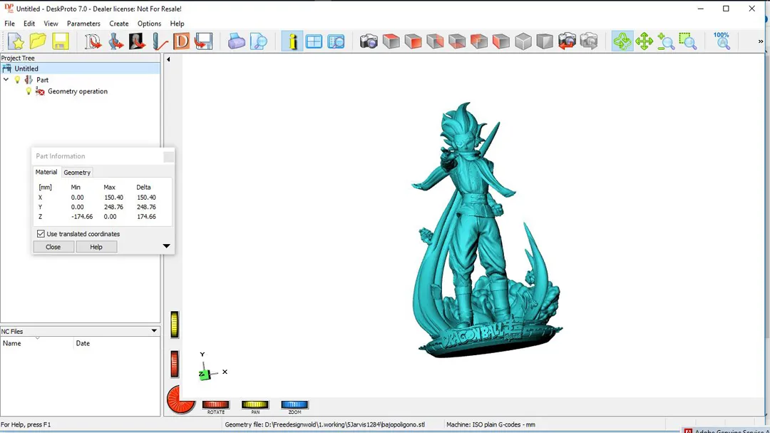Viewport: 770px width, 433px height.
Task: Select the cube with red right face
Action: (413, 41)
